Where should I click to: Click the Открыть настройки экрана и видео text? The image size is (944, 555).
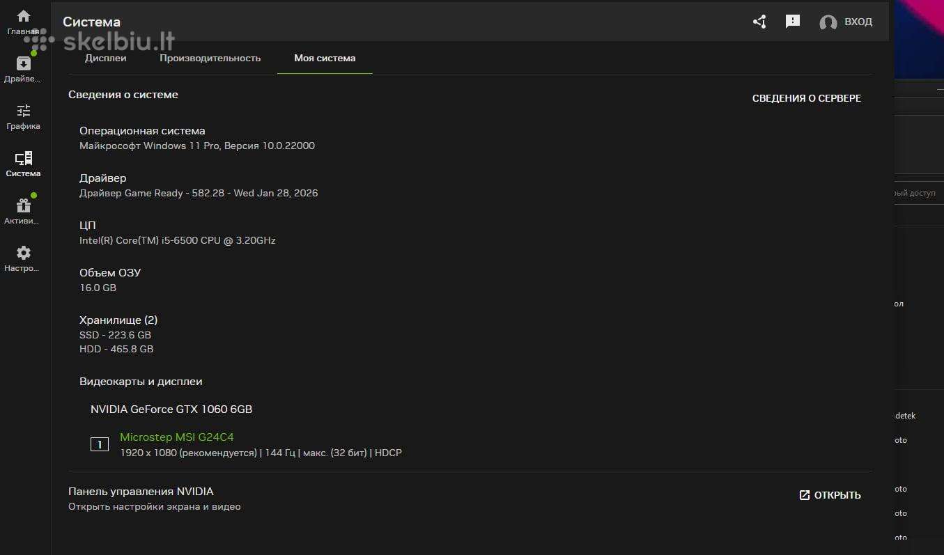[155, 507]
